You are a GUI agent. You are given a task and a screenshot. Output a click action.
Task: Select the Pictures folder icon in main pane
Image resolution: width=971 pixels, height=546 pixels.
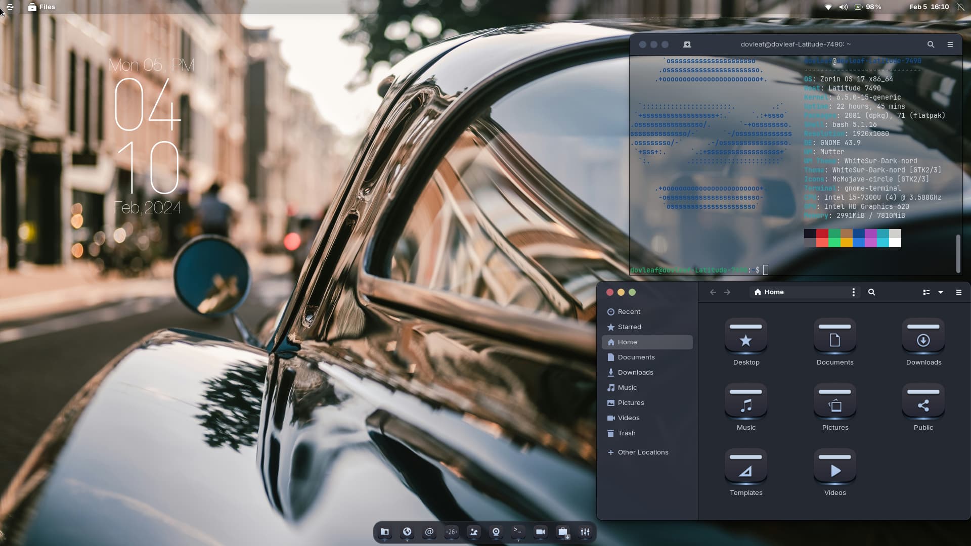click(835, 401)
